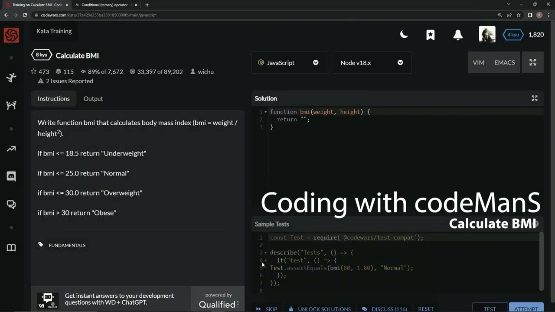Collapse it test fold arrow
This screenshot has height=312, width=555.
(x=266, y=260)
